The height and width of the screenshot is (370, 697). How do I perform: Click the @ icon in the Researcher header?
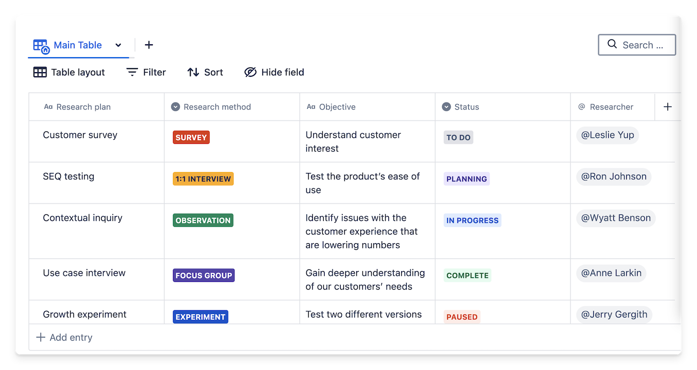[582, 107]
